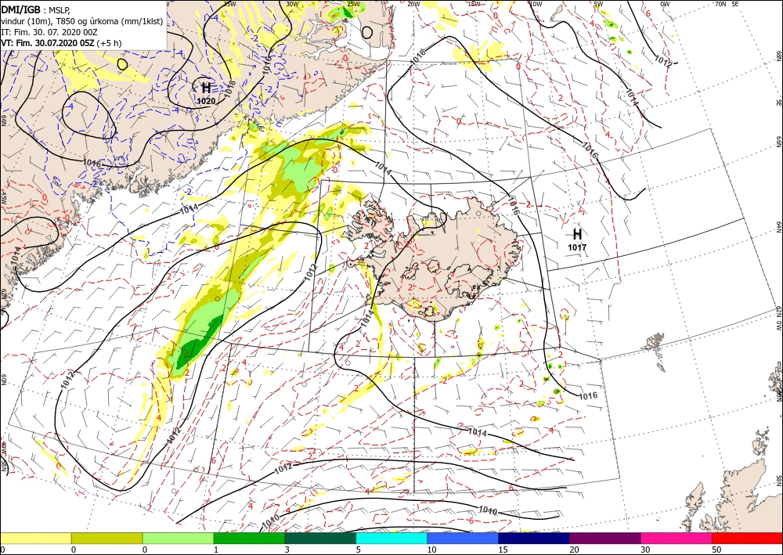Click 'VT: Fim. 30.07.2020 05Z (+5 h)'
The width and height of the screenshot is (783, 555).
pos(61,43)
